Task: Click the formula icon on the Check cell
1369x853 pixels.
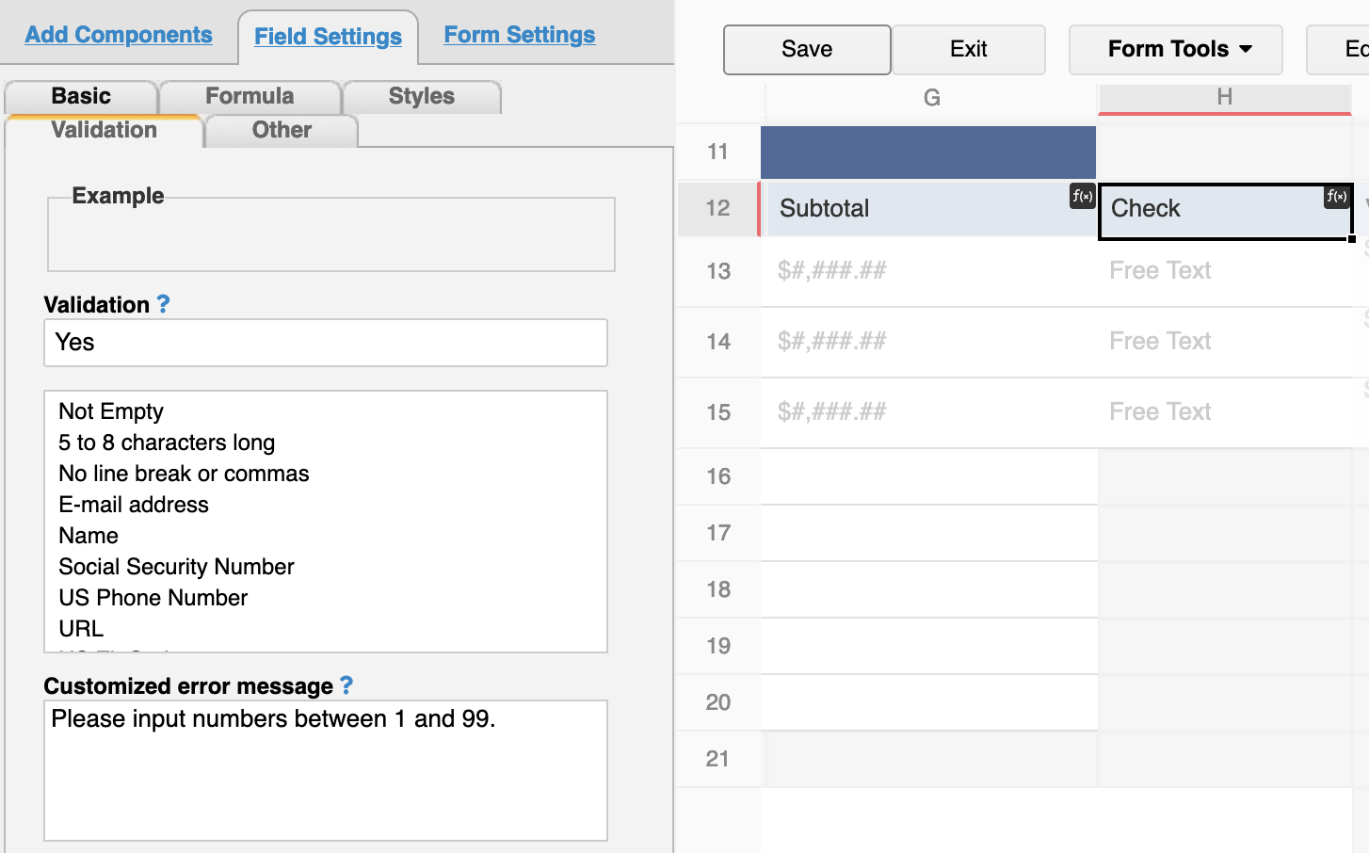Action: 1337,196
